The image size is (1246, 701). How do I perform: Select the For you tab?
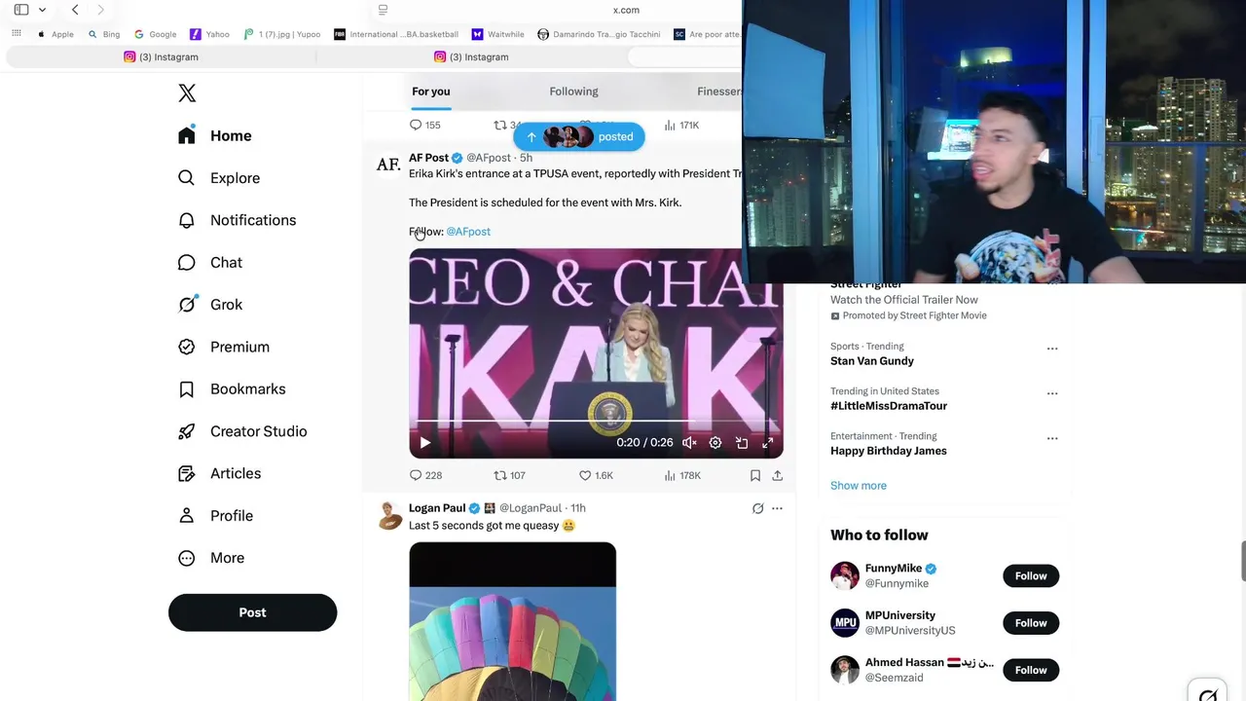430,92
